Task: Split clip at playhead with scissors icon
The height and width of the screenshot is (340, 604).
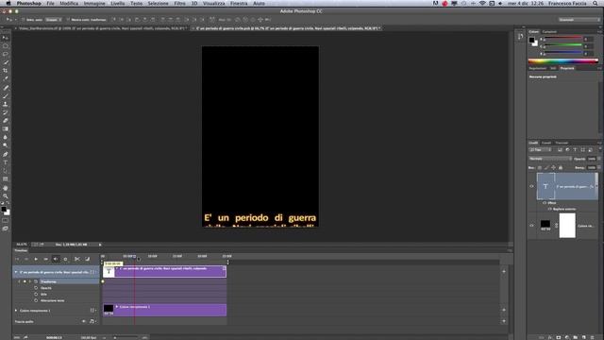Action: tap(77, 259)
